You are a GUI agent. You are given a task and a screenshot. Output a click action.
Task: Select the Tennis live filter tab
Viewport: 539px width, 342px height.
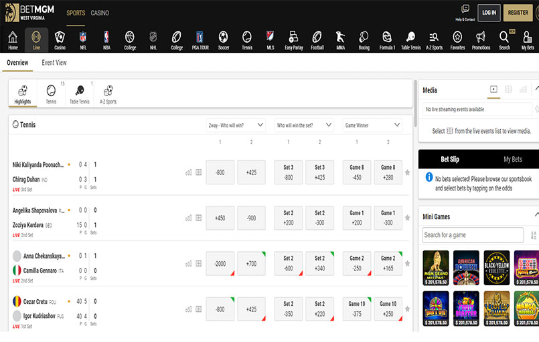coord(51,94)
